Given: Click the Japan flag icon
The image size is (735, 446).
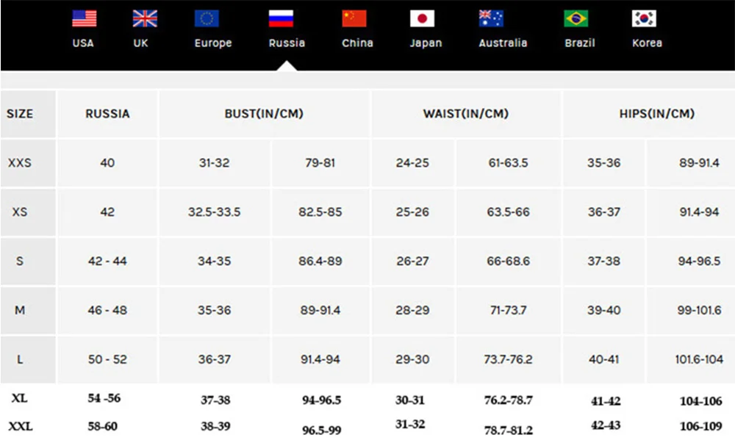Looking at the screenshot, I should pyautogui.click(x=422, y=19).
